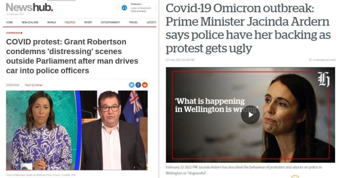
Task: Share the article via Facebook icon
Action: (x=138, y=85)
